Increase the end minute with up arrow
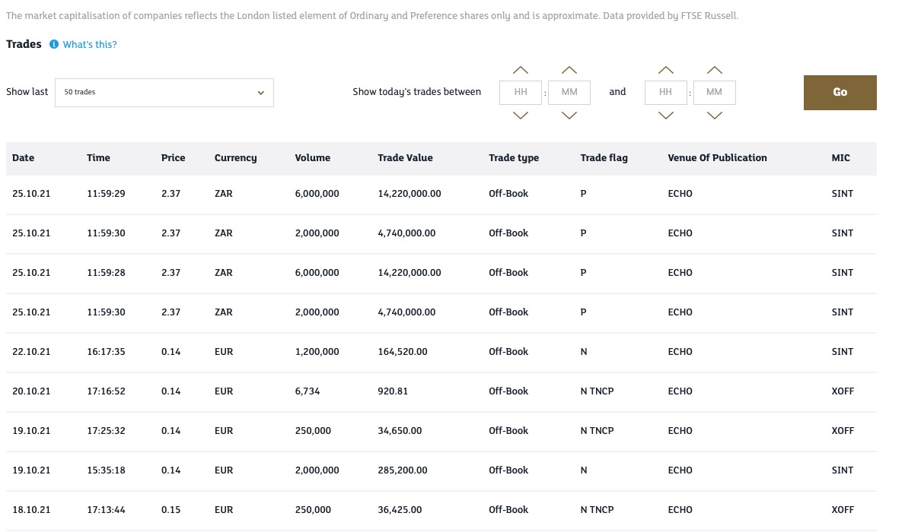 click(714, 70)
